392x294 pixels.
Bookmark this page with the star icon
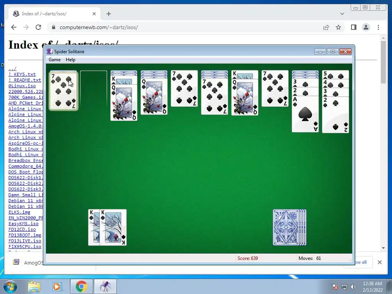pyautogui.click(x=338, y=27)
